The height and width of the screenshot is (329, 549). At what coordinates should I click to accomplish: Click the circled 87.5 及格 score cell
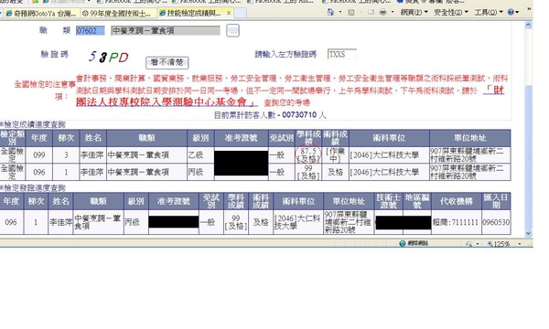308,154
